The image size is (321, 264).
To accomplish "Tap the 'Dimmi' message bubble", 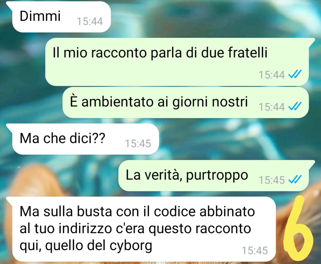I will click(62, 17).
